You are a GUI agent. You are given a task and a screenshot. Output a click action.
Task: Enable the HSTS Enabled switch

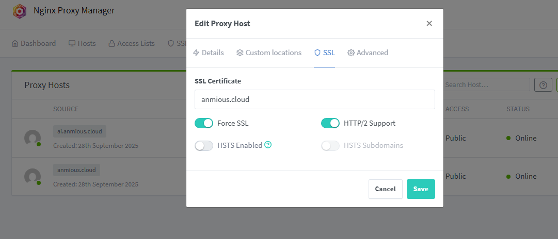click(204, 146)
